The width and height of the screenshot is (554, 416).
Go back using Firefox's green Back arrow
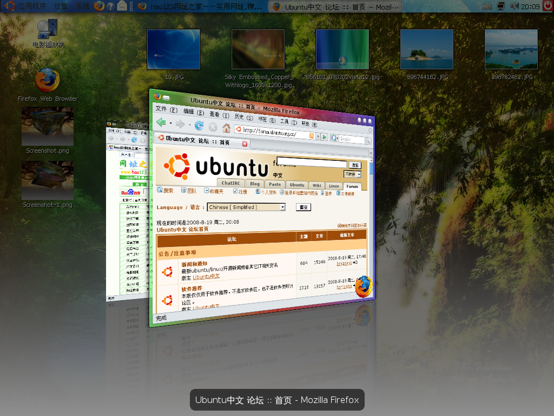coord(161,122)
